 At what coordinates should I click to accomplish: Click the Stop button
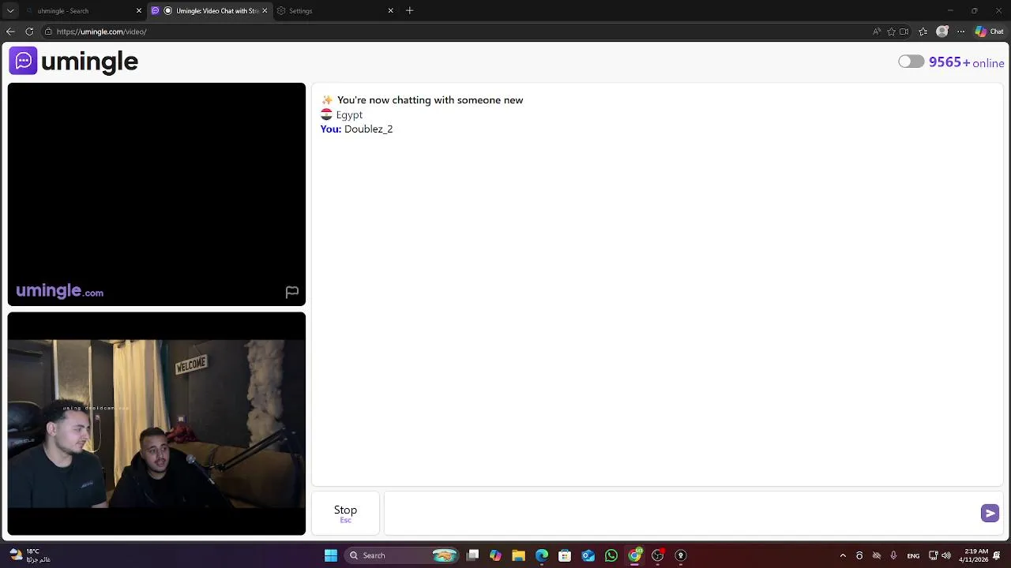point(345,514)
